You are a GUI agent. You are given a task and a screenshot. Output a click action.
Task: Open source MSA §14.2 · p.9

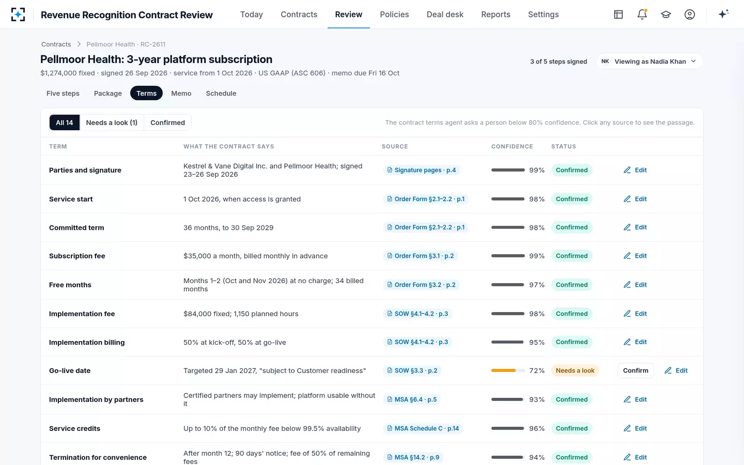(x=413, y=457)
